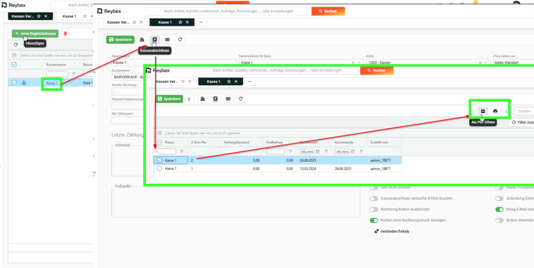Screen dimensions: 534x268
Task: Open the more tabs ... button in the front window
Action: click(250, 82)
